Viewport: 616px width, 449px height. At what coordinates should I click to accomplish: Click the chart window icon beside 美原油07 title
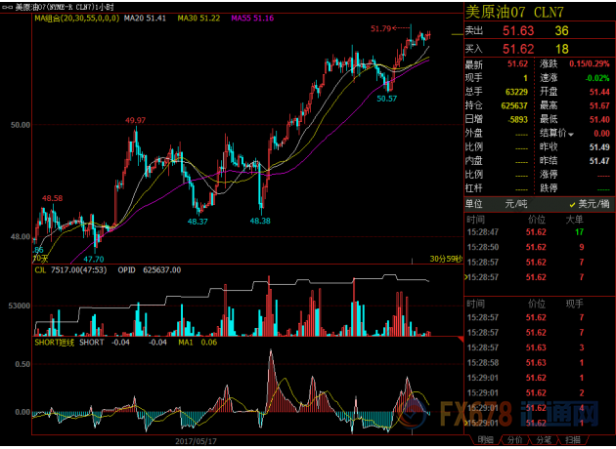pyautogui.click(x=8, y=7)
